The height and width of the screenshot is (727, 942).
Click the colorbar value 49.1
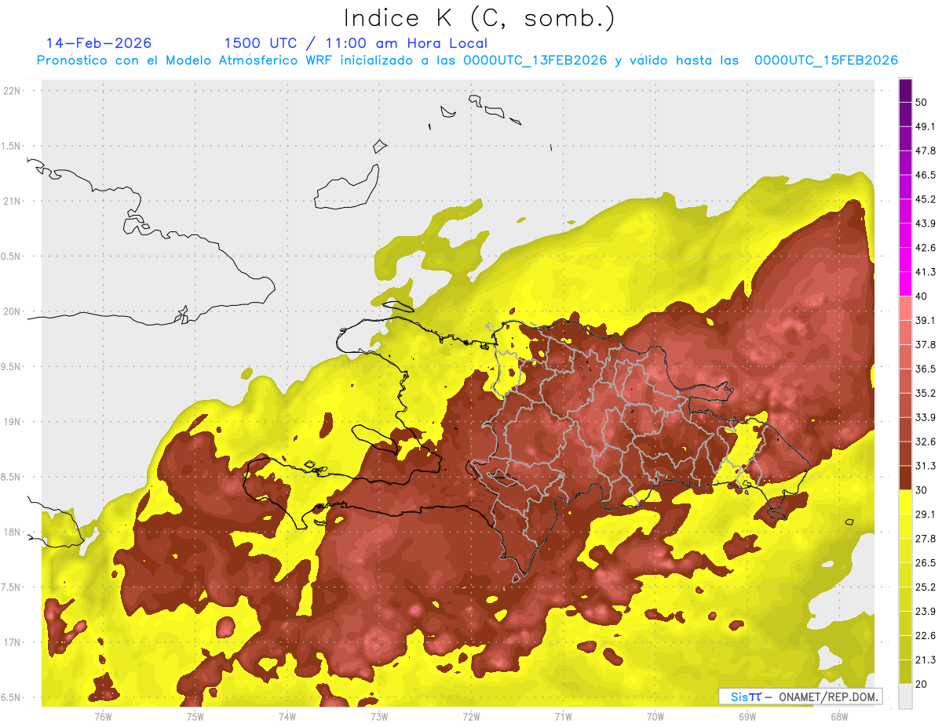pyautogui.click(x=926, y=126)
